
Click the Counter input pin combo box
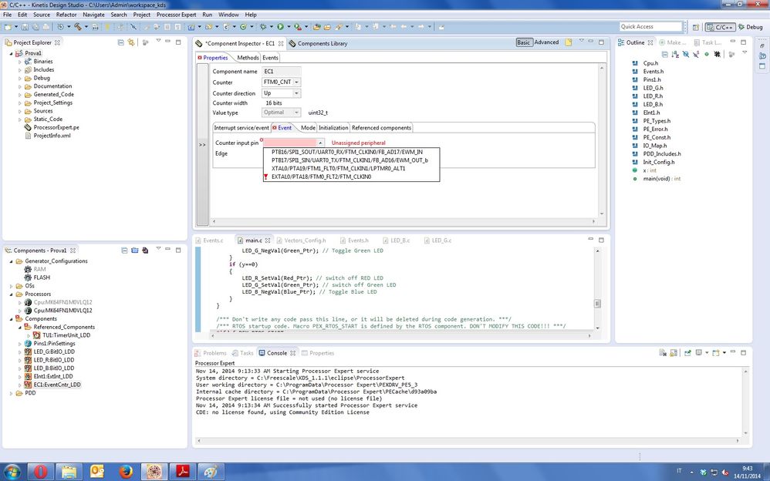294,143
